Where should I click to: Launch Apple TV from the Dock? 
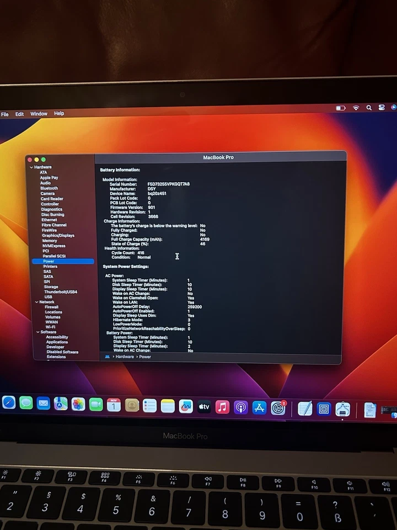point(204,407)
